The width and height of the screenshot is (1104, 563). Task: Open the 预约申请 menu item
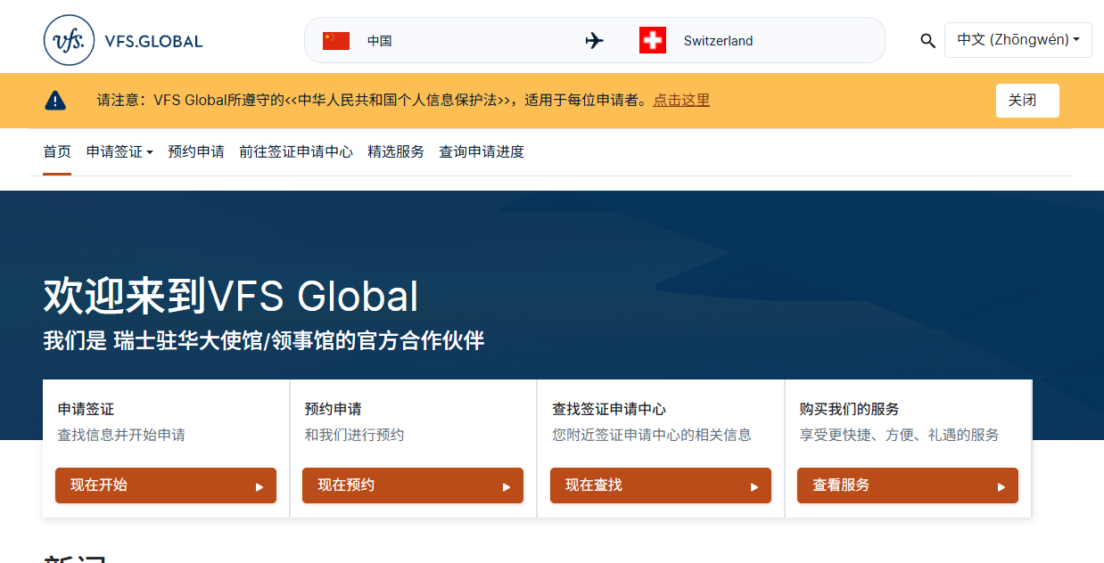(x=196, y=151)
